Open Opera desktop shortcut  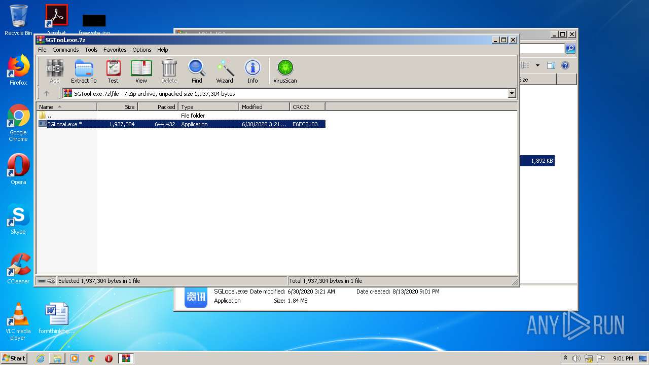pos(18,169)
